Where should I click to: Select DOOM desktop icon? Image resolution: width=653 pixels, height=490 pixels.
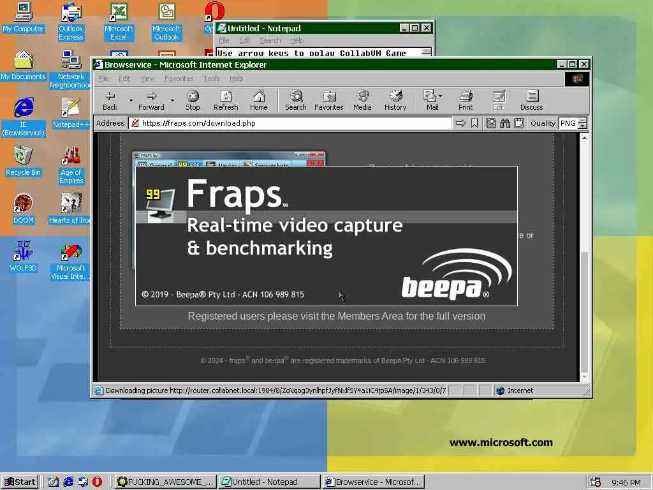click(x=23, y=209)
